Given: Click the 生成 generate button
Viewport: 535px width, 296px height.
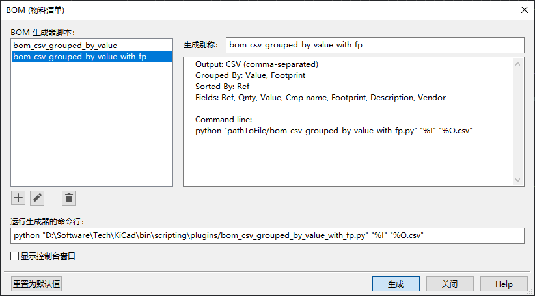Looking at the screenshot, I should 396,284.
